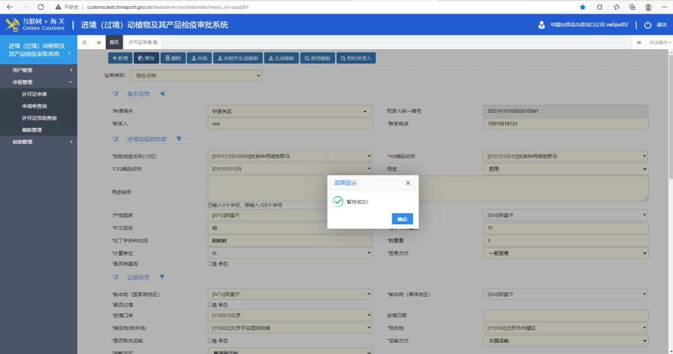Open the 申请海关 dropdown
This screenshot has width=673, height=354.
point(290,111)
